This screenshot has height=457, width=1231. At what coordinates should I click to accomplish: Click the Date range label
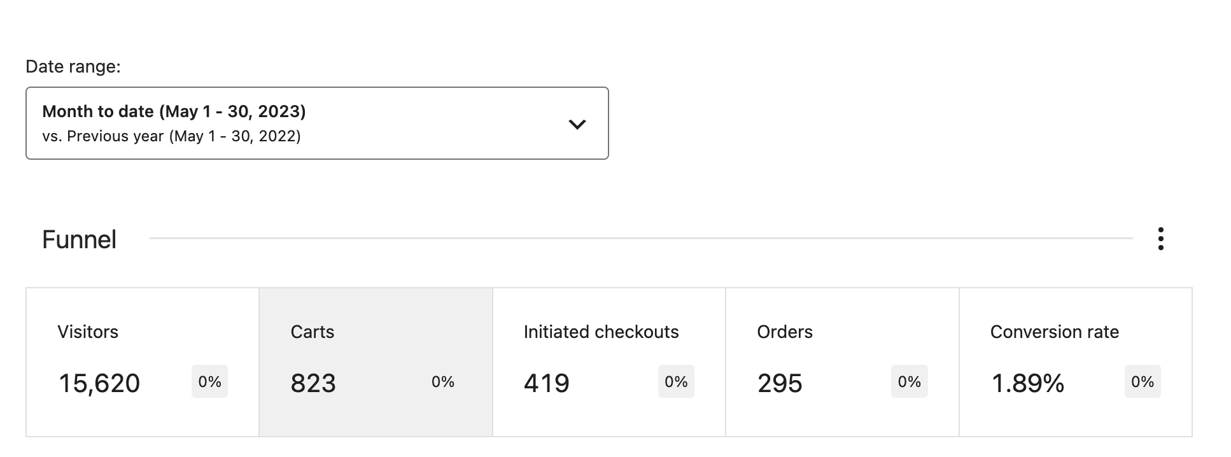point(74,66)
